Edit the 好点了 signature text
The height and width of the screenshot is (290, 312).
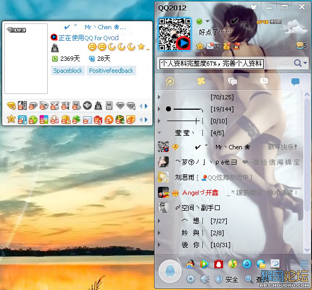point(215,32)
